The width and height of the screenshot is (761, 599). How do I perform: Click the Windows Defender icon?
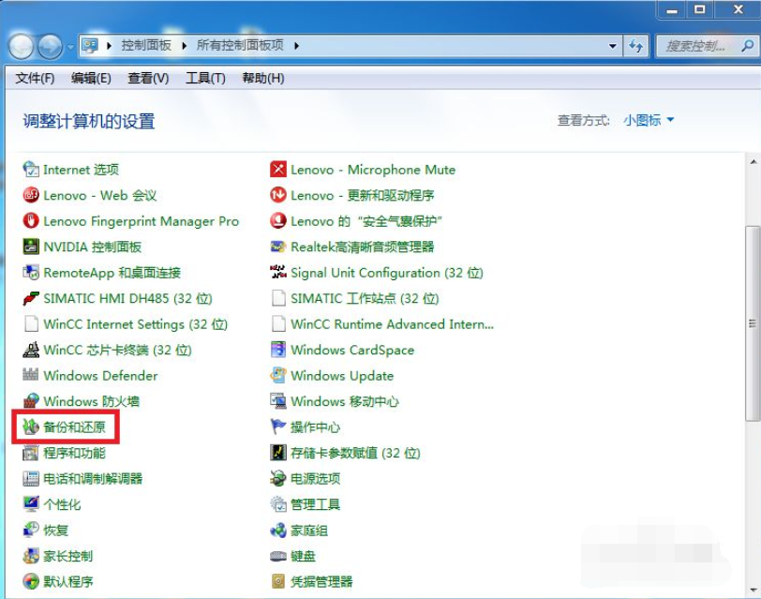click(x=31, y=375)
